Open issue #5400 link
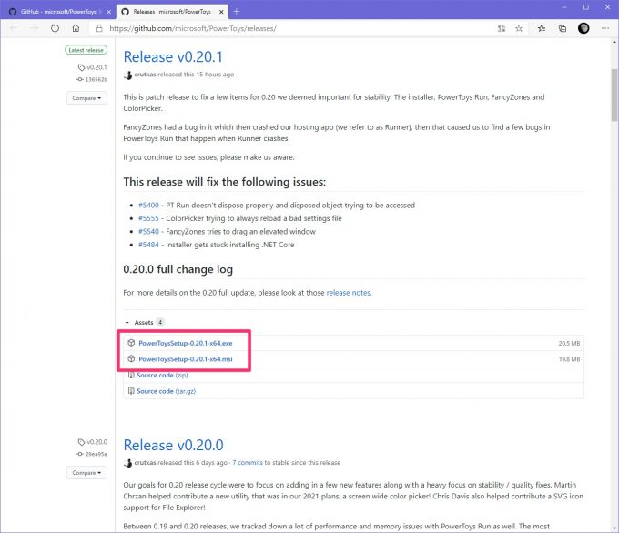The width and height of the screenshot is (619, 533). point(148,206)
